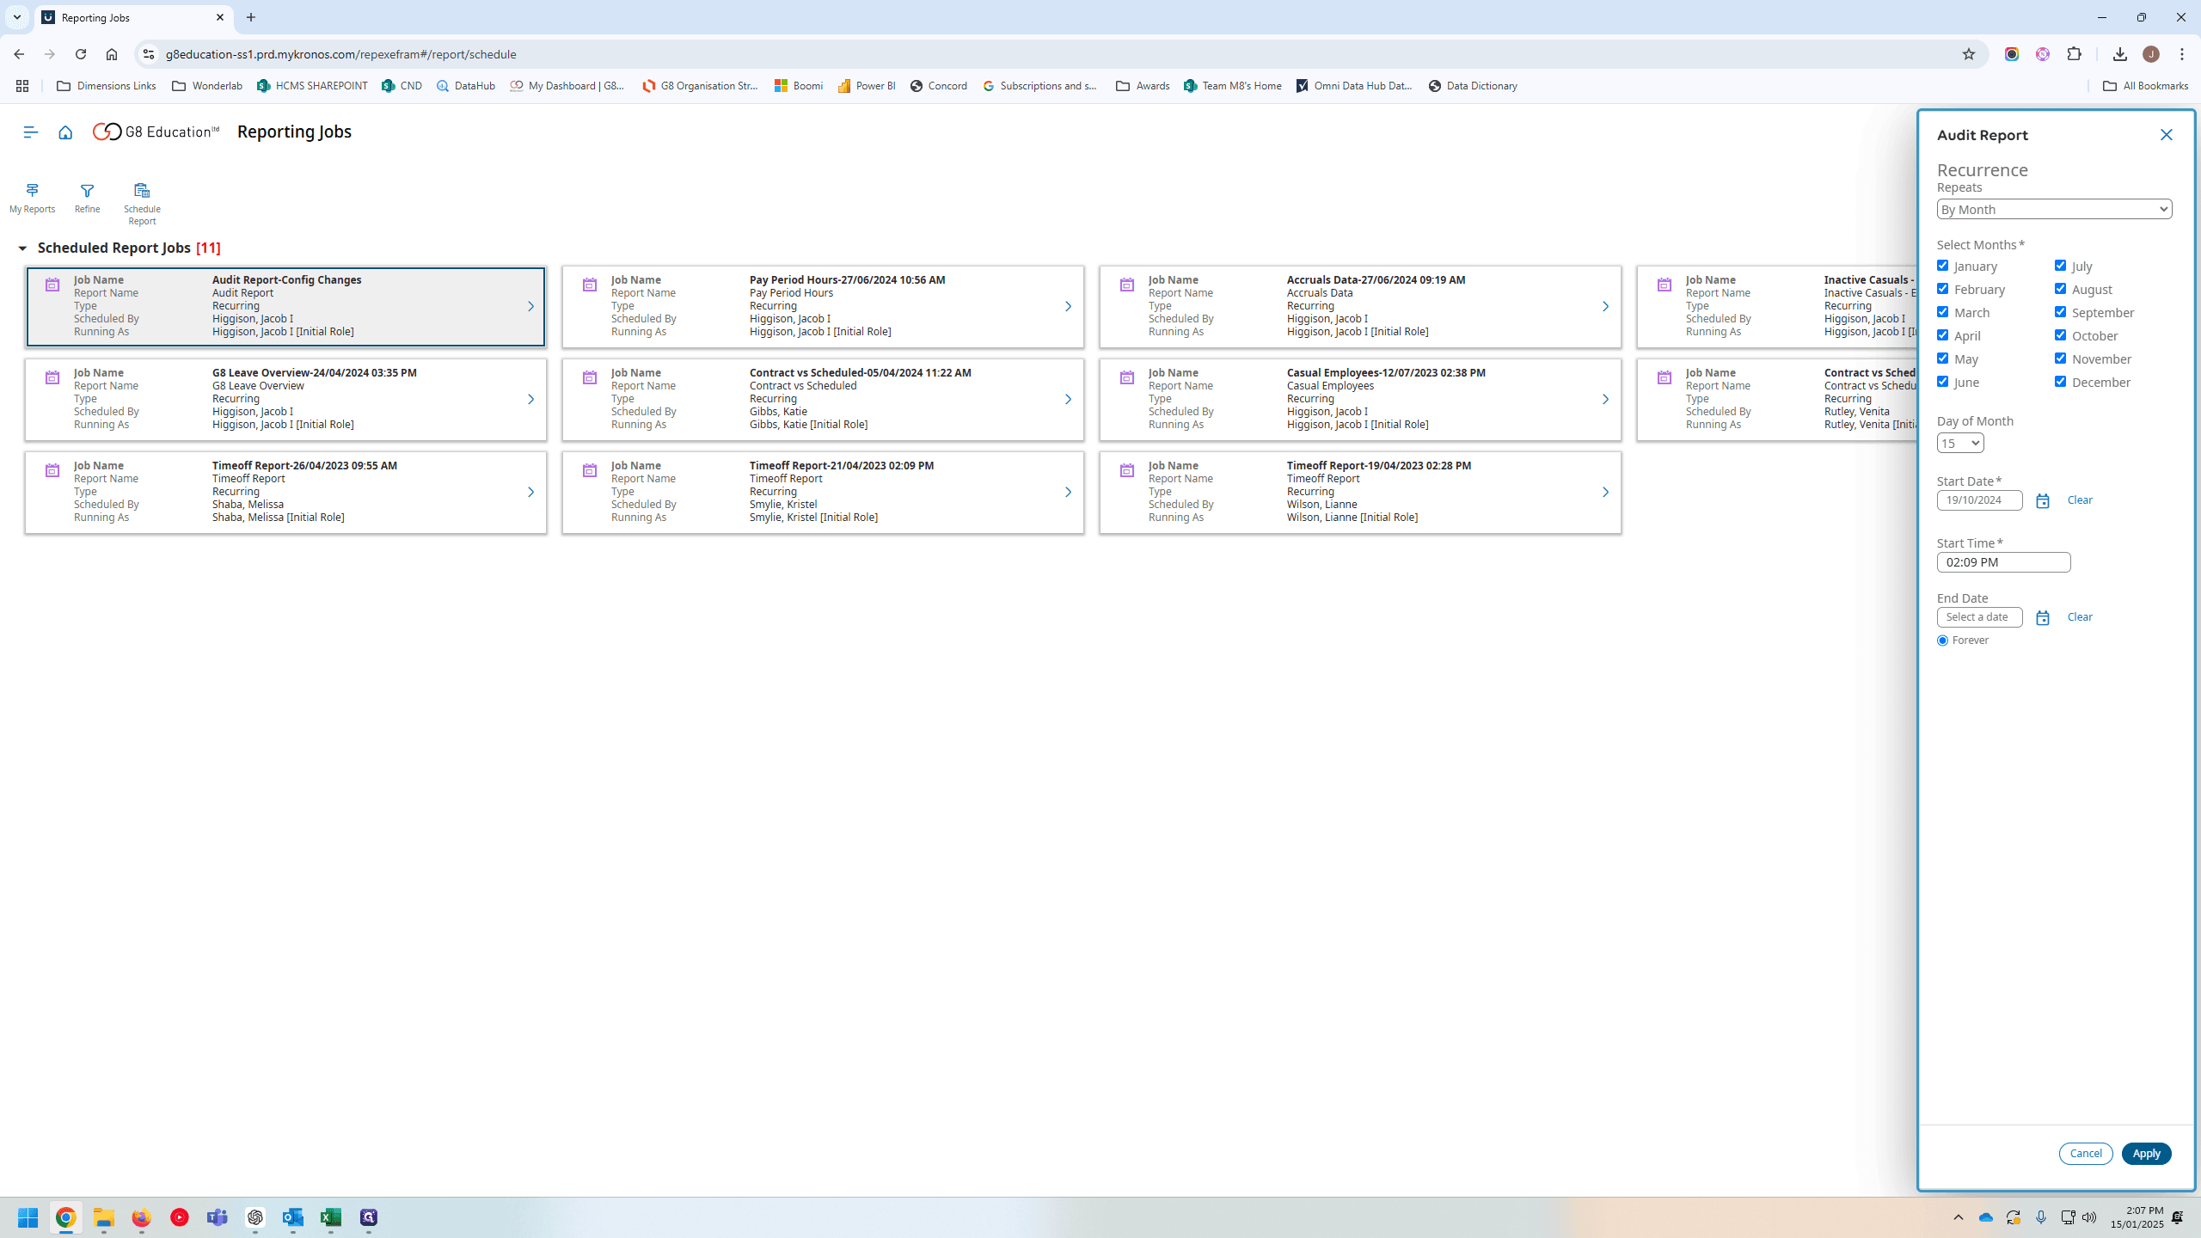Open Excel from the taskbar

click(x=330, y=1217)
